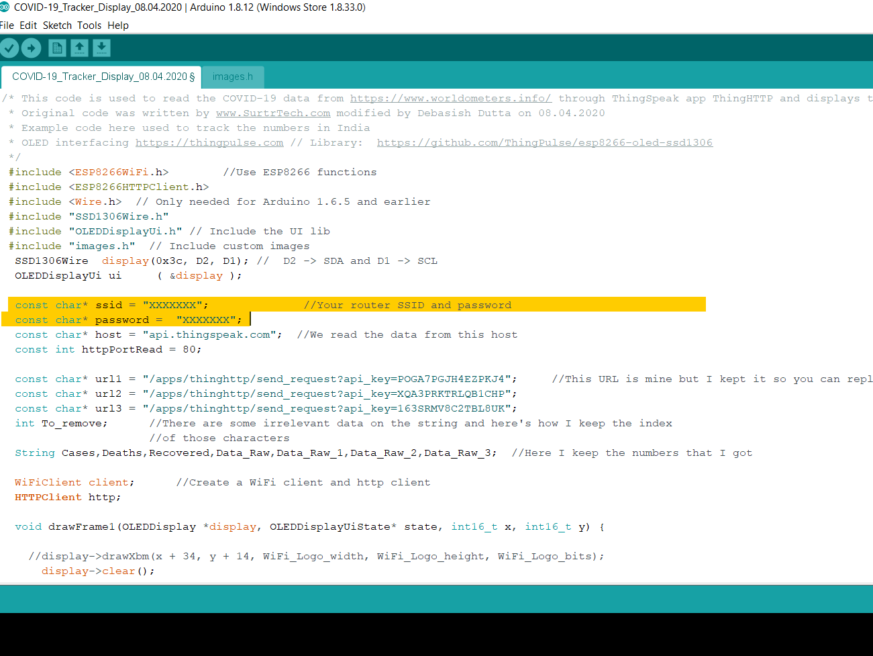This screenshot has width=873, height=656.
Task: Open the thingpulse.com link
Action: 209,142
